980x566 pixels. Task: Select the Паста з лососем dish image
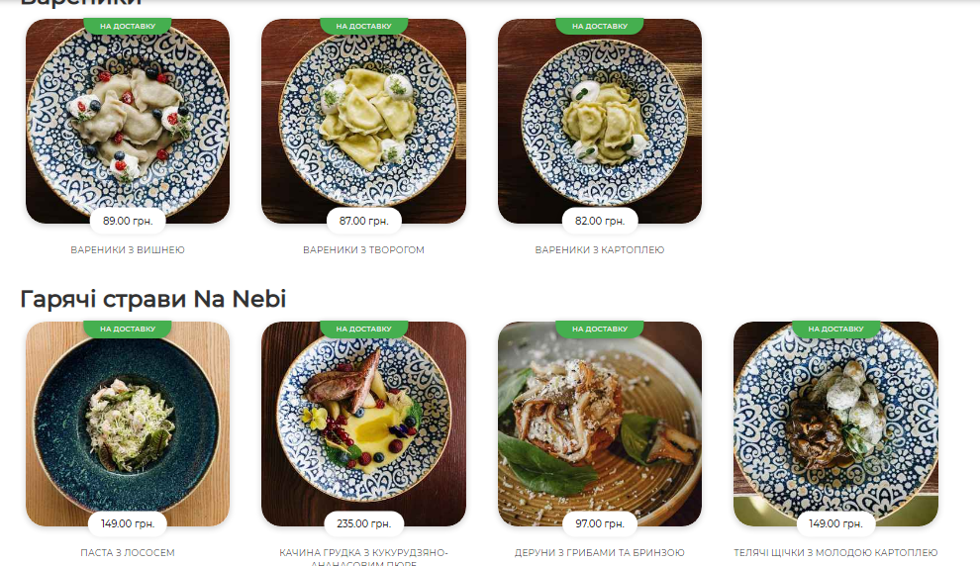coord(128,424)
